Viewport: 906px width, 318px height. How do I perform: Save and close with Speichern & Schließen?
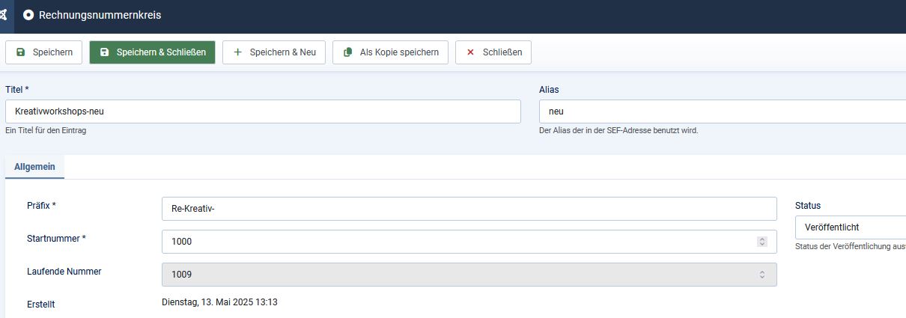point(152,52)
